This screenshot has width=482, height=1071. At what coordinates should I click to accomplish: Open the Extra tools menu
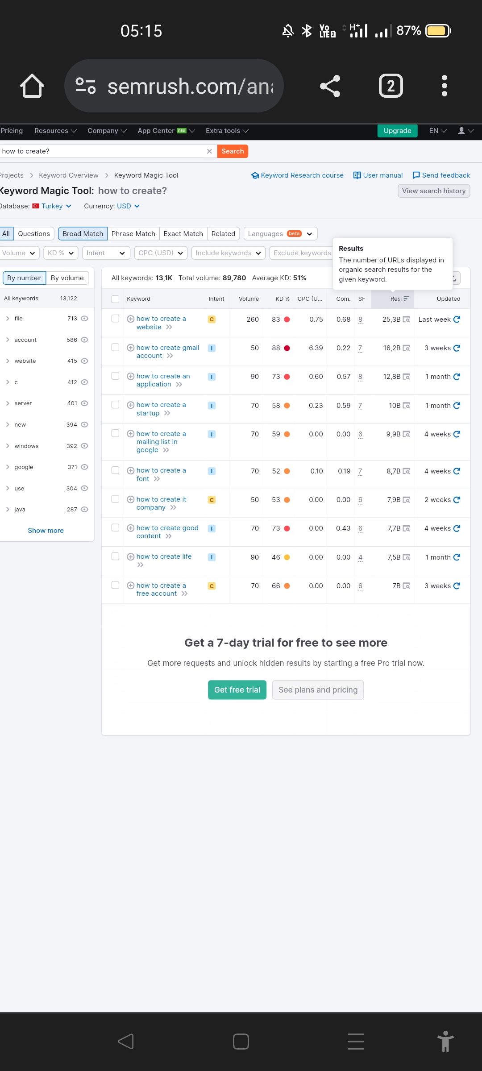(227, 131)
